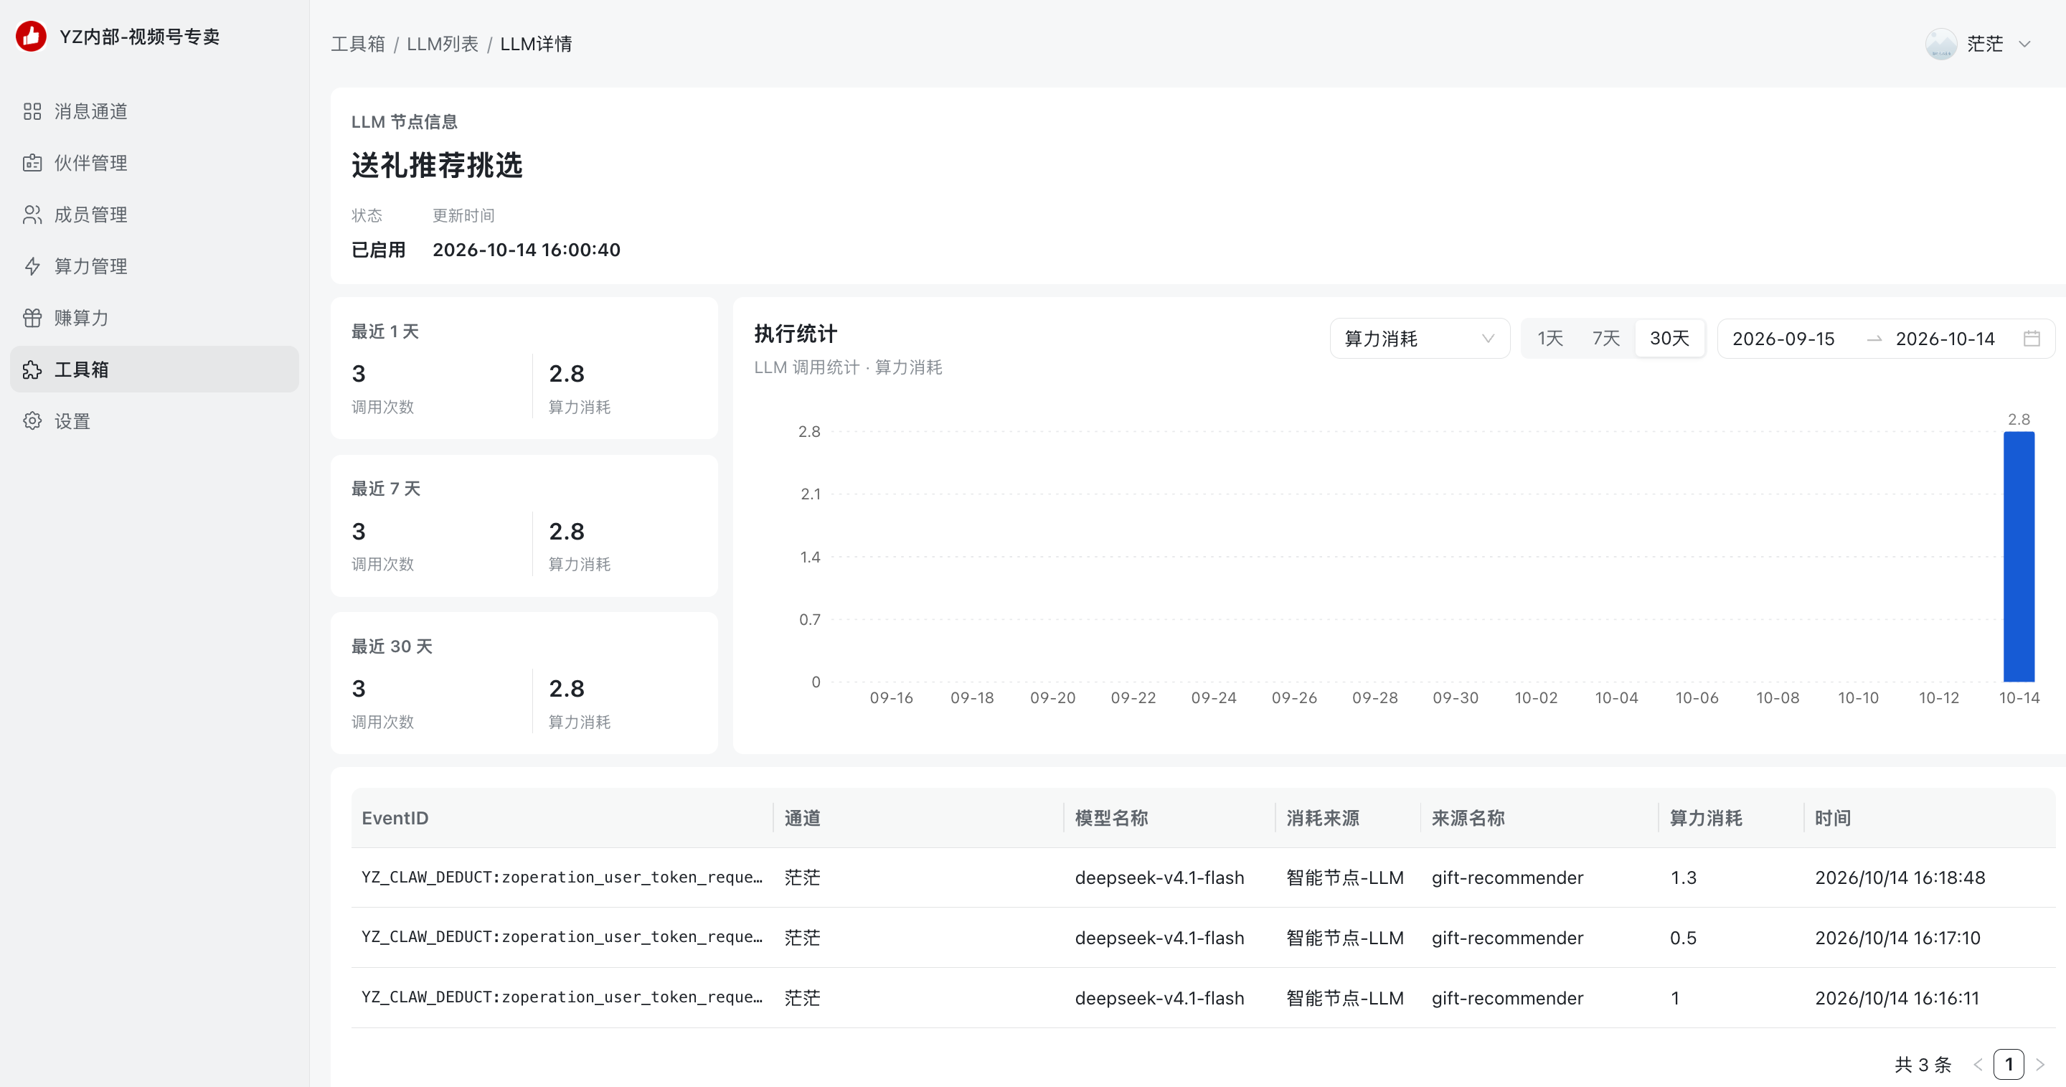Click the 设置 gear icon
This screenshot has height=1087, width=2066.
tap(32, 421)
